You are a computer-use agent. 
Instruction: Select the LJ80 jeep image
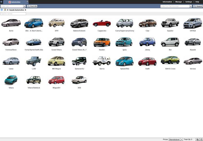click(x=34, y=61)
